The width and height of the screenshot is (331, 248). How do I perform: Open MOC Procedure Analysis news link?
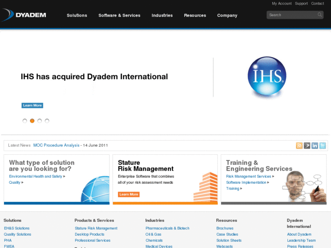56,146
